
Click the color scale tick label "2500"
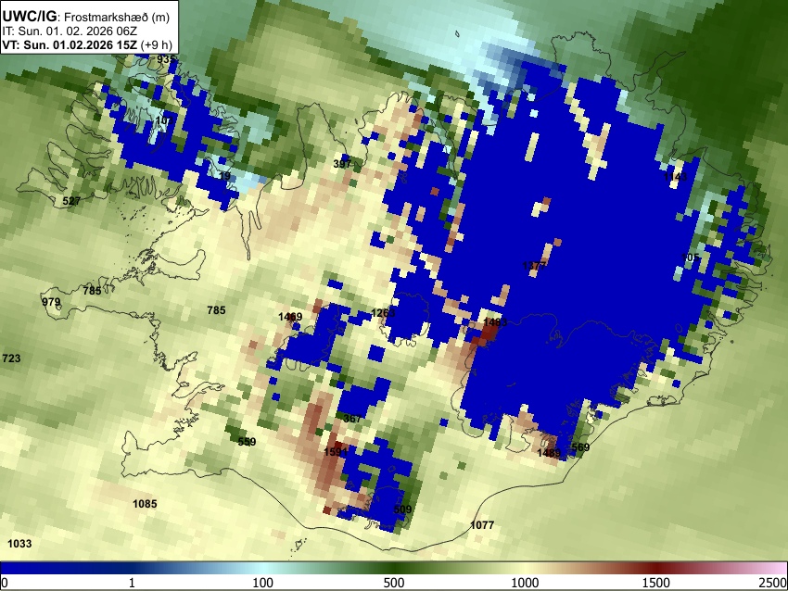pos(772,583)
